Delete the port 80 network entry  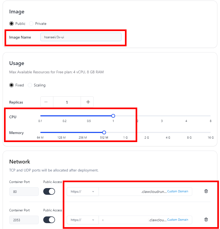(x=206, y=191)
